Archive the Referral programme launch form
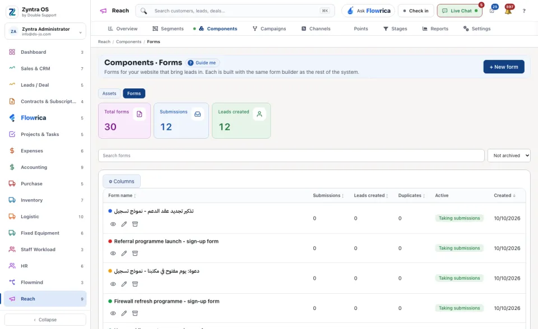 [x=135, y=253]
